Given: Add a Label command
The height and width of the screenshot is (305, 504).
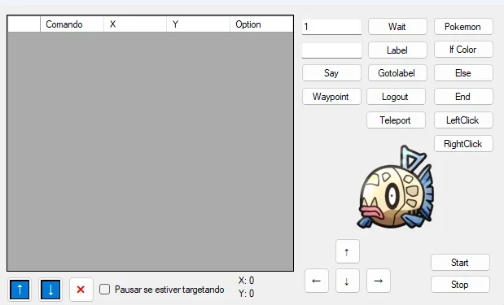Looking at the screenshot, I should point(397,50).
